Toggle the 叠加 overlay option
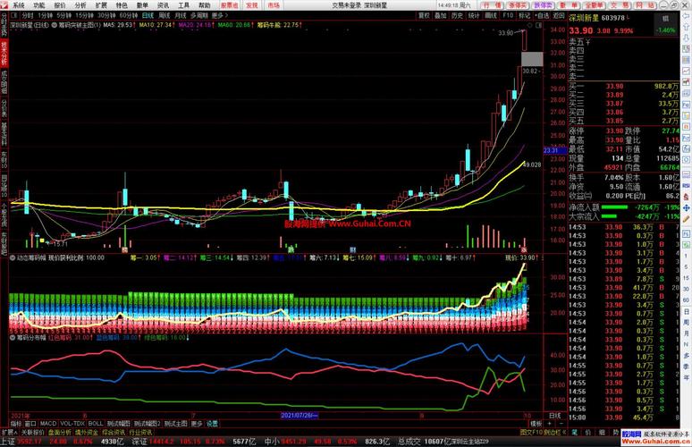Screen dimensions: 692x447 click(x=441, y=15)
